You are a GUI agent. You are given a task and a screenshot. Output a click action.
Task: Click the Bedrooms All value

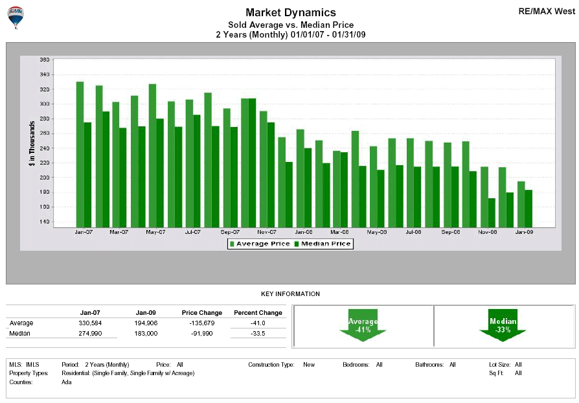(380, 365)
